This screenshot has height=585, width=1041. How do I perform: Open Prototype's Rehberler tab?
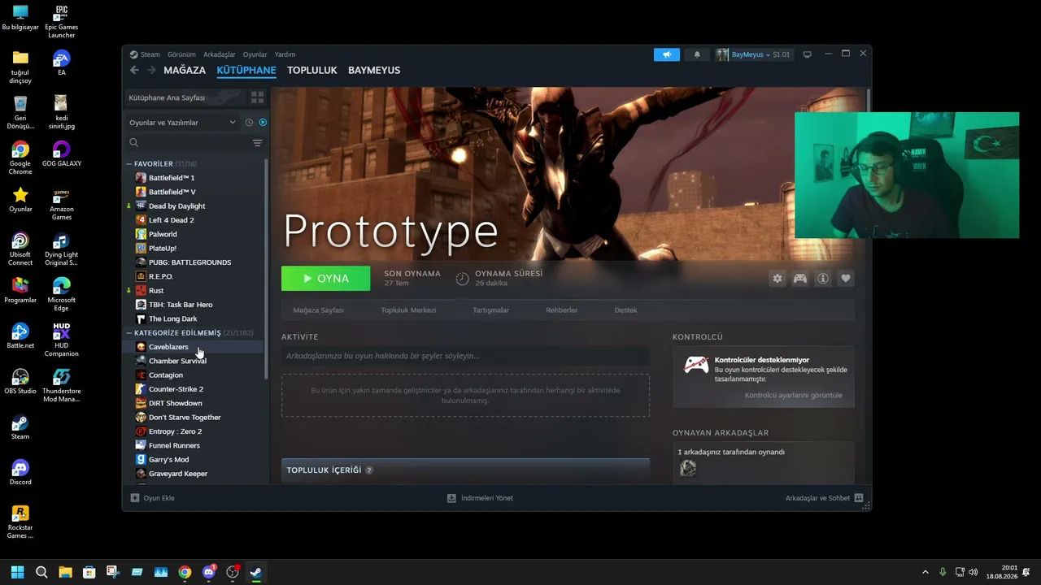click(562, 310)
